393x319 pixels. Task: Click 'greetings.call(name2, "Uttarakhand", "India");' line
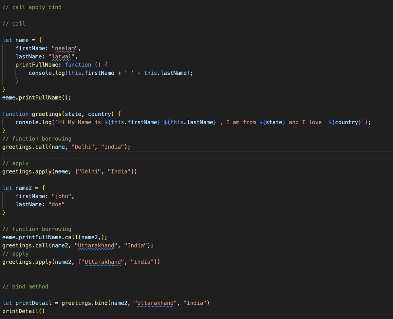[78, 245]
